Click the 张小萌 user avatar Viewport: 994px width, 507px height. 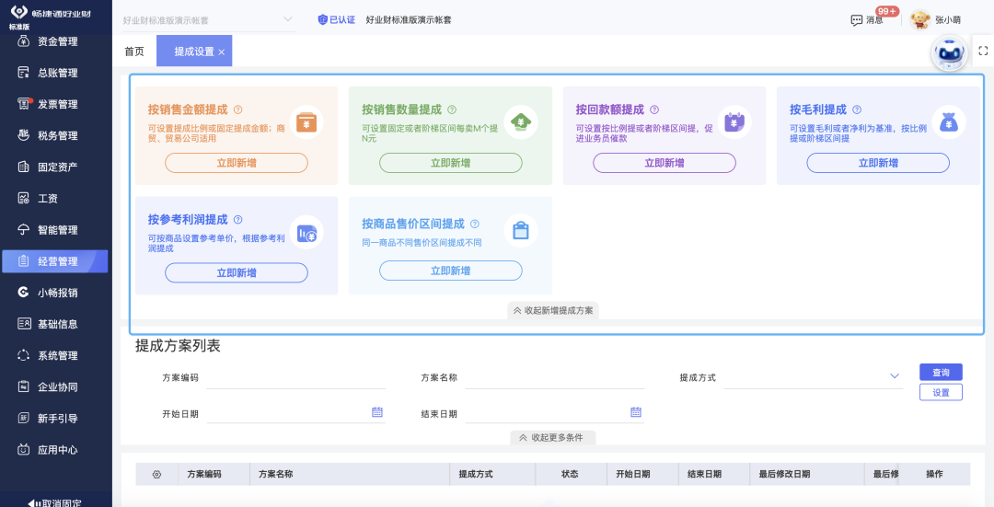point(919,19)
